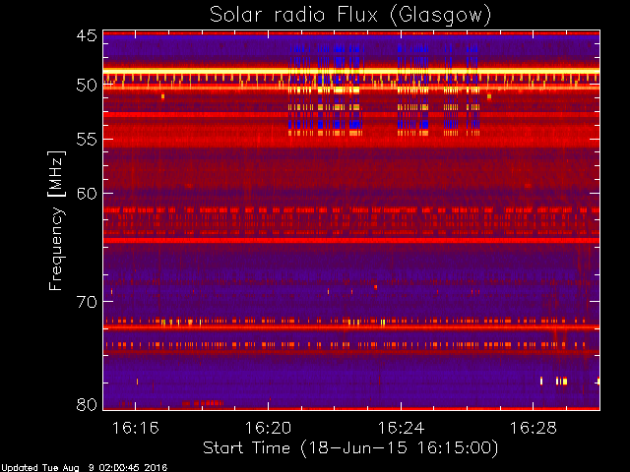Click the 80 MHz frequency tick label
630x472 pixels.
pos(87,404)
